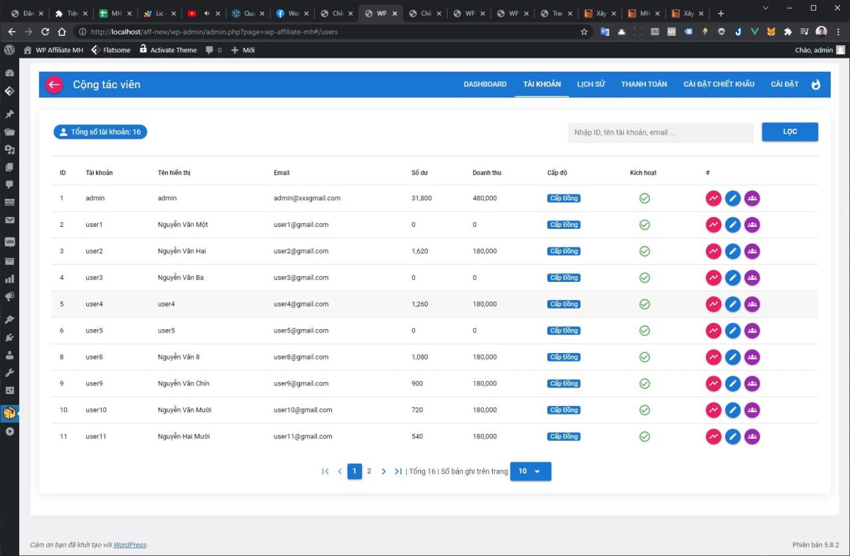Follow the WordPress link in the footer

tap(129, 544)
